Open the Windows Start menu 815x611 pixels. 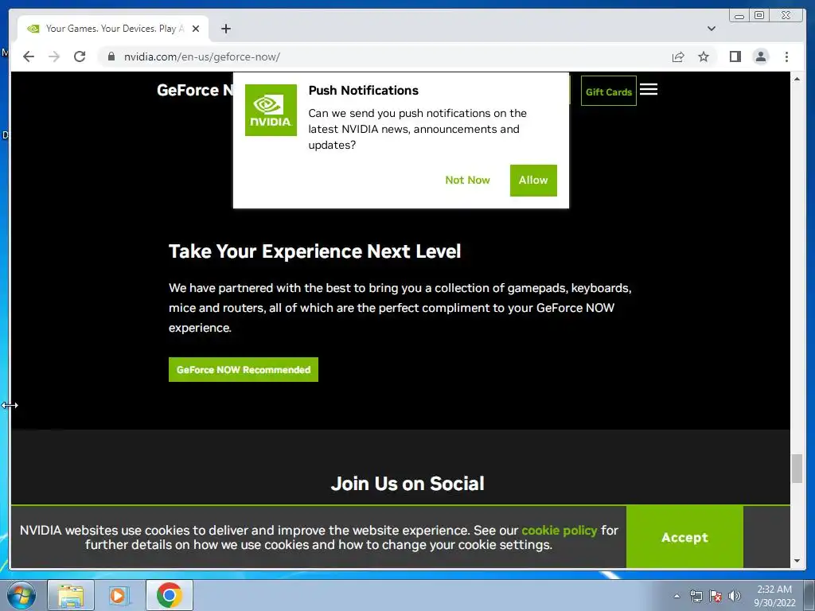point(21,595)
